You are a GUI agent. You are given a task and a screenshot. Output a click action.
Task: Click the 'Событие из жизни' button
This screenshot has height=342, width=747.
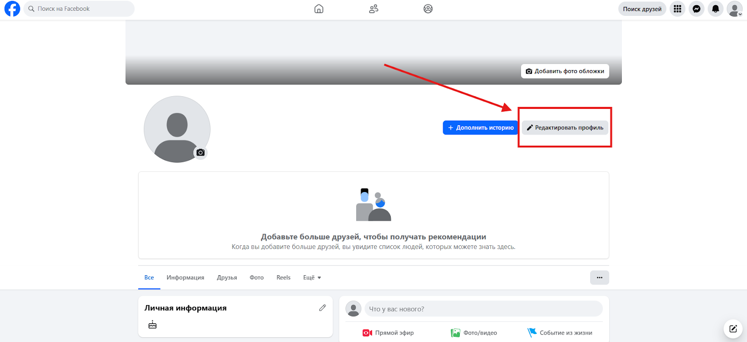560,333
